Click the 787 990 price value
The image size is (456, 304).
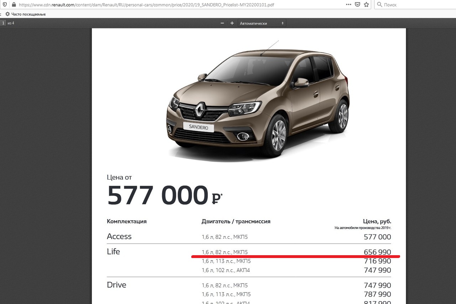pos(377,294)
